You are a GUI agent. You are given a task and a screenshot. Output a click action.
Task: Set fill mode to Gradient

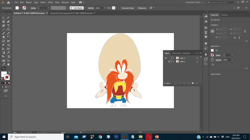(x=6, y=83)
